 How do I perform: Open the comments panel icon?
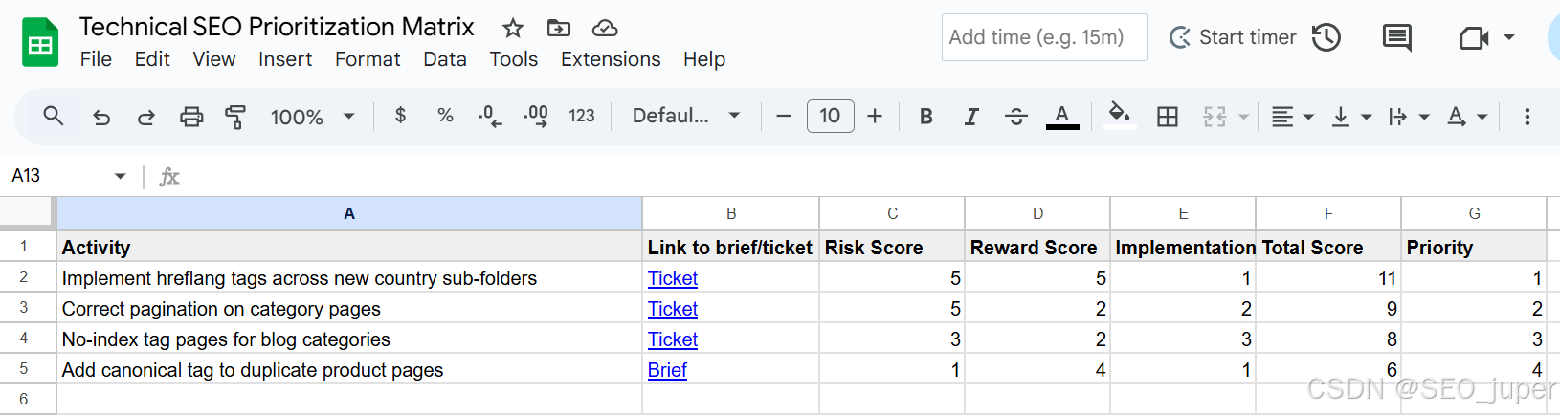click(x=1397, y=37)
